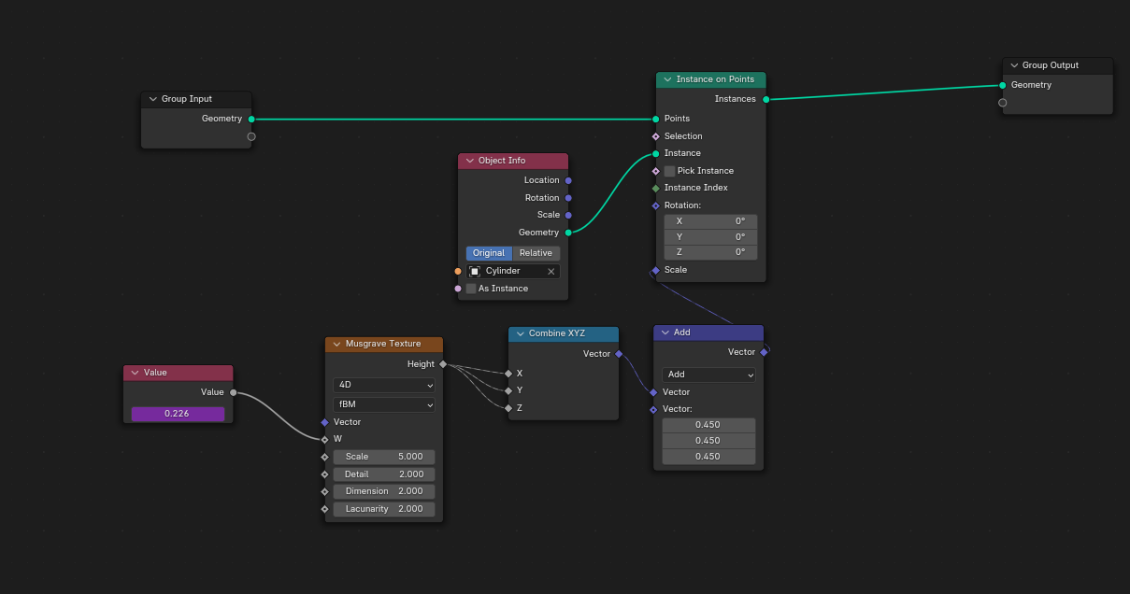The width and height of the screenshot is (1130, 594).
Task: Click the Value node output socket
Action: click(x=234, y=392)
